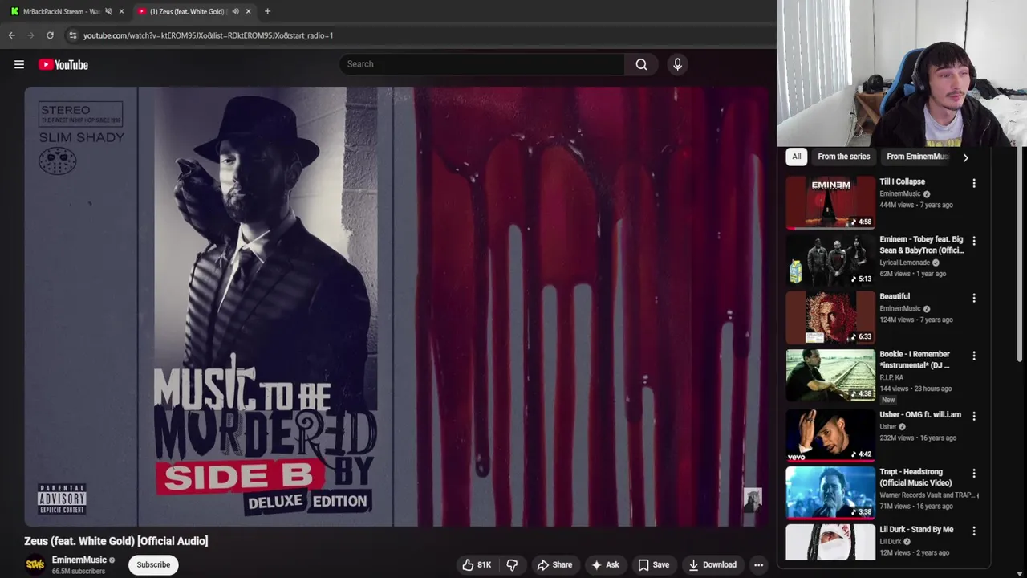Screen dimensions: 1027x578
Task: Dislike the video with the thumbs-down button
Action: coord(512,565)
